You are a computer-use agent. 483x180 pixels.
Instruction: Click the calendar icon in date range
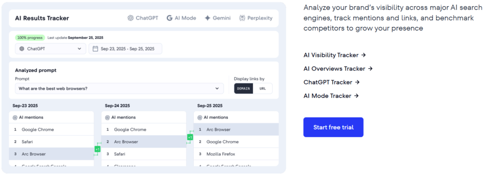95,48
